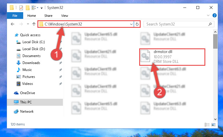
Task: Click the Properties checkmark quick access icon
Action: coord(21,8)
